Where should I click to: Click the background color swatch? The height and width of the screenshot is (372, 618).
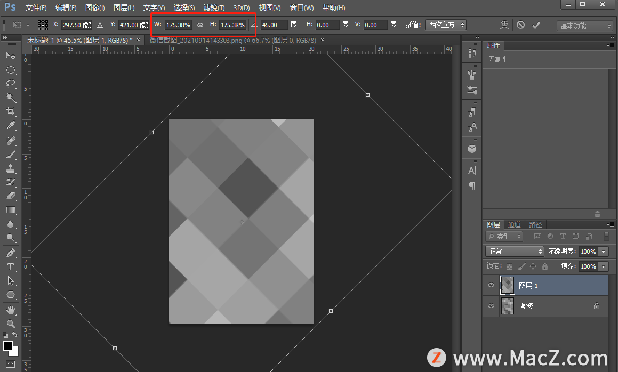pos(15,352)
